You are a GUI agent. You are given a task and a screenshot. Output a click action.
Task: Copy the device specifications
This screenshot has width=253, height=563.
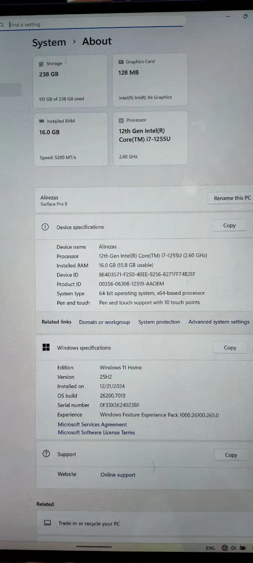click(x=229, y=226)
